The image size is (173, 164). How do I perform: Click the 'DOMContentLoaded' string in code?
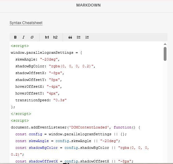89,127
